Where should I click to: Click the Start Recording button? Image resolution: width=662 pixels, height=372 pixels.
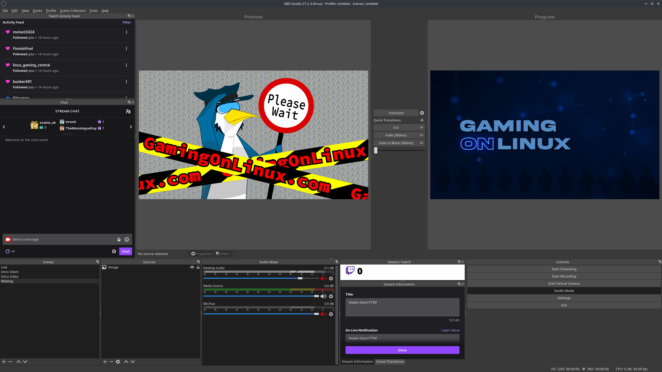pyautogui.click(x=564, y=276)
